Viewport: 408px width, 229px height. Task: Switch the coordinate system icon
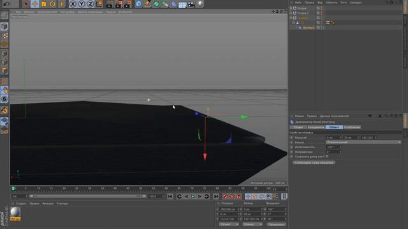point(99,4)
